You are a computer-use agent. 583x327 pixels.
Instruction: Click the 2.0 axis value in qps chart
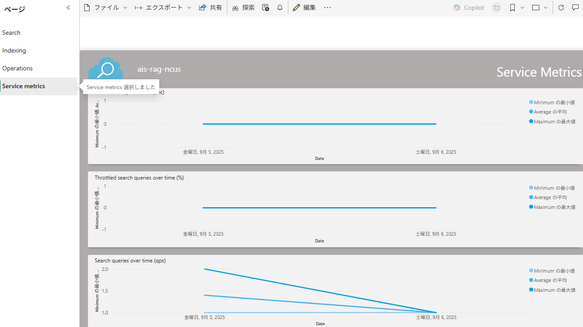click(105, 269)
